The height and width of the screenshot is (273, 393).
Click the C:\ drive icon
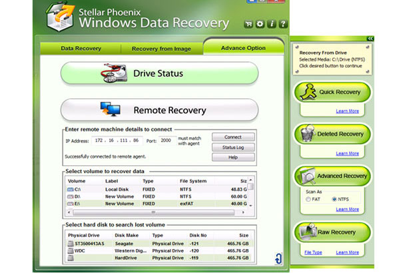[x=70, y=189]
